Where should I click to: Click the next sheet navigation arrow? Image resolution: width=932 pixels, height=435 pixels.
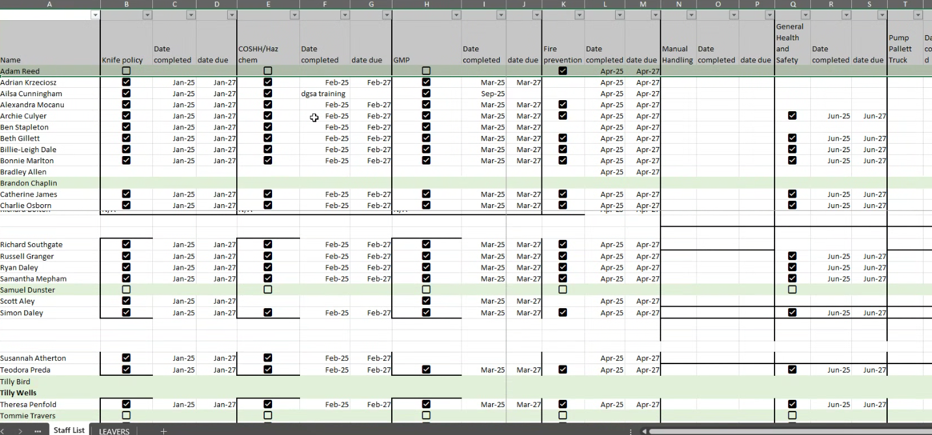tap(20, 431)
